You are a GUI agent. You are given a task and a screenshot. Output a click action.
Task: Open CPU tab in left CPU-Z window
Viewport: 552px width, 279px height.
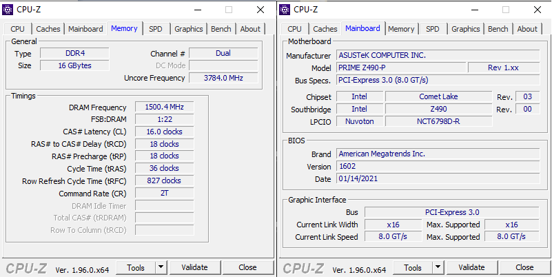click(18, 29)
